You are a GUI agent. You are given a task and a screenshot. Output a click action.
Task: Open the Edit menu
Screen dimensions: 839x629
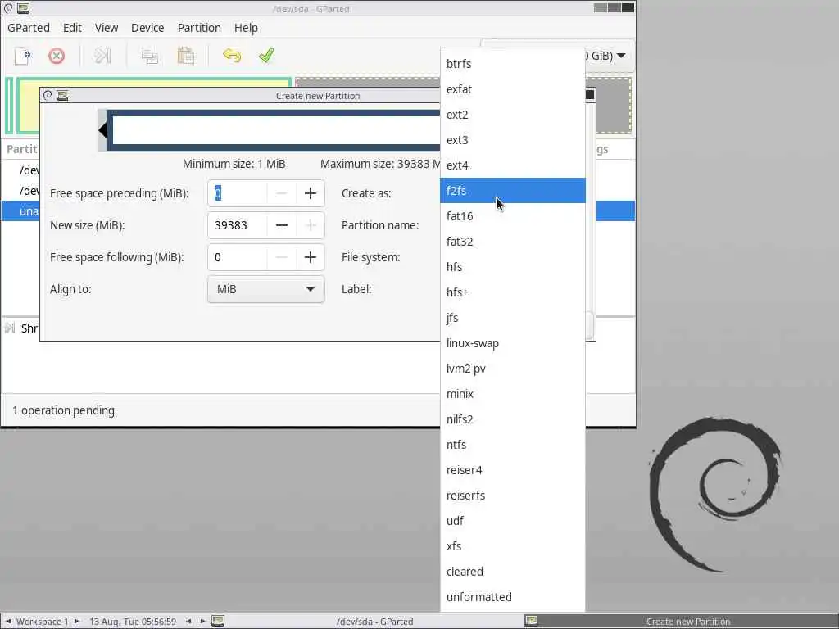pos(72,28)
